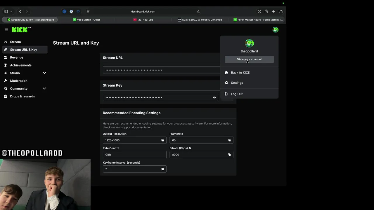Click the dashboard.kick.com address bar

click(143, 12)
